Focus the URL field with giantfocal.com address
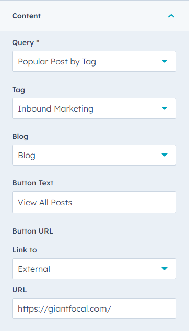The height and width of the screenshot is (331, 189). click(94, 308)
